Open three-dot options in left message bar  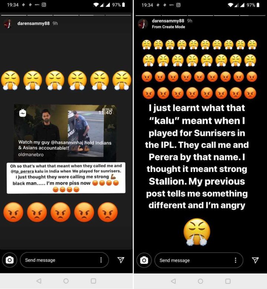(101, 260)
